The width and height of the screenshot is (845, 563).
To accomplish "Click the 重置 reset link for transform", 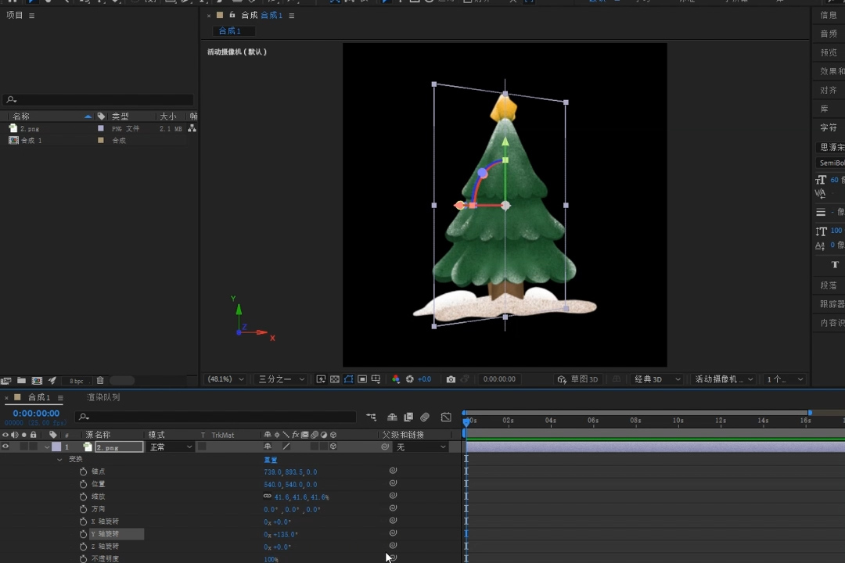I will [271, 460].
